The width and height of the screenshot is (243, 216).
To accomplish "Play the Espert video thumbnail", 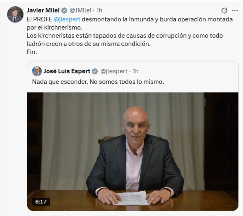I will [133, 151].
